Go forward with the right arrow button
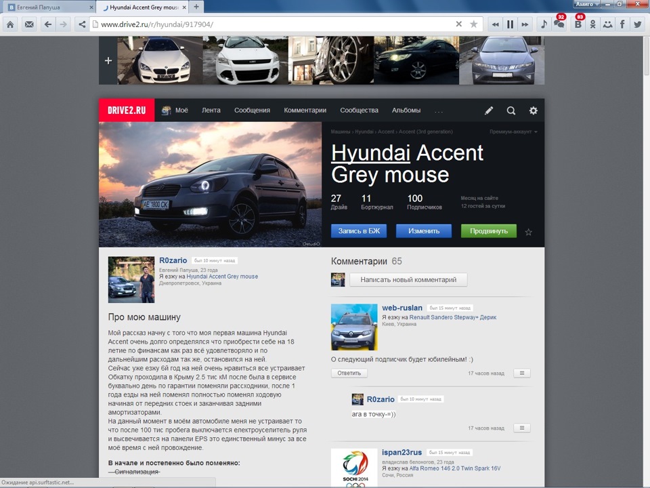 pyautogui.click(x=63, y=24)
